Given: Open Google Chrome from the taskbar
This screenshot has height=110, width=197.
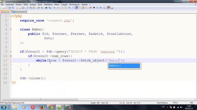Looking at the screenshot, I should [51, 107].
